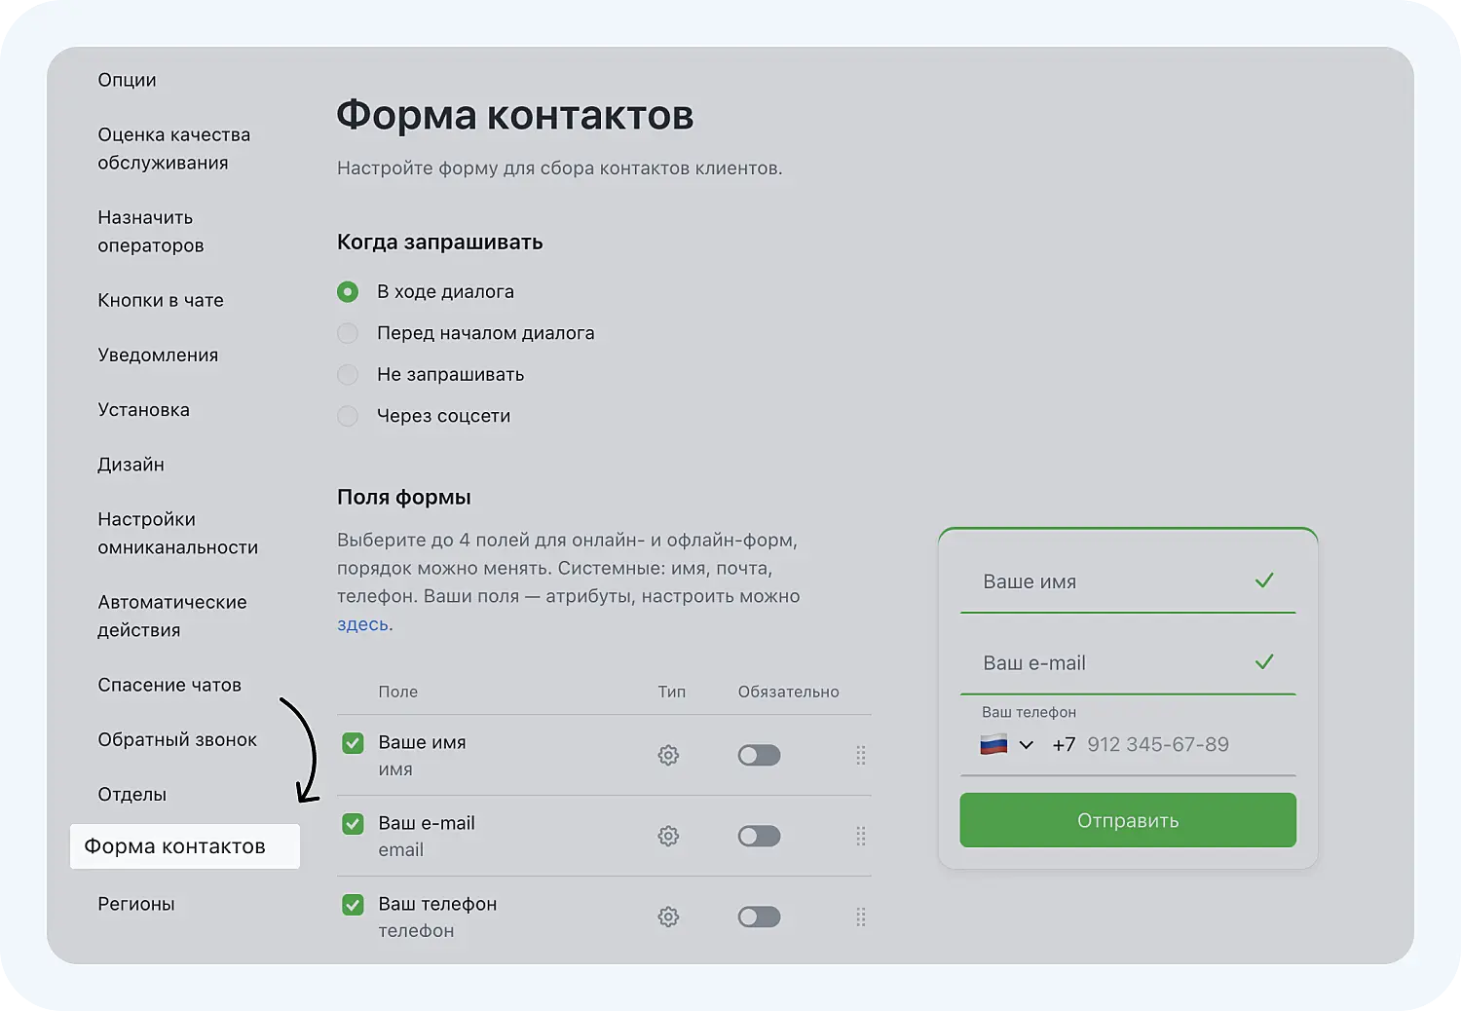Enable «Обязательно» toggle for «Ваше имя»
1461x1011 pixels.
(759, 755)
